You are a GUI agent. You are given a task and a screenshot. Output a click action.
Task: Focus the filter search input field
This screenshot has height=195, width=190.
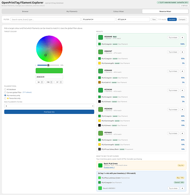46,19
